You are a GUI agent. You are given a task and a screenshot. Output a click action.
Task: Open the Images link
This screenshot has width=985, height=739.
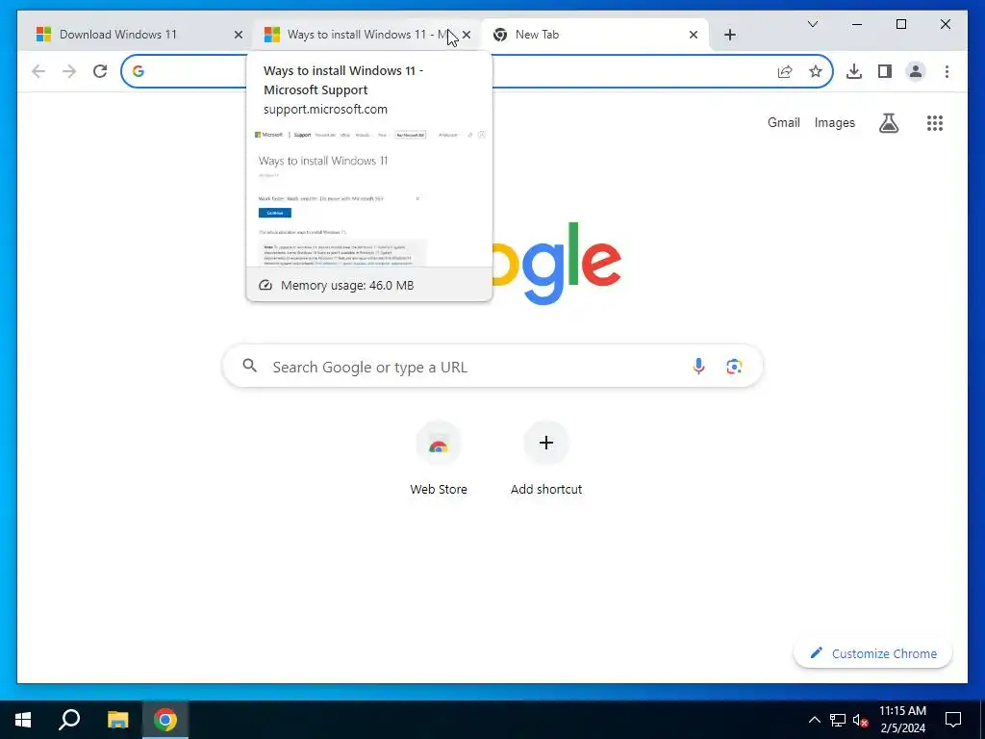click(x=834, y=122)
